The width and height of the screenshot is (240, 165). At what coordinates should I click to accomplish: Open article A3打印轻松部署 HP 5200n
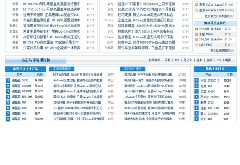click(x=52, y=37)
